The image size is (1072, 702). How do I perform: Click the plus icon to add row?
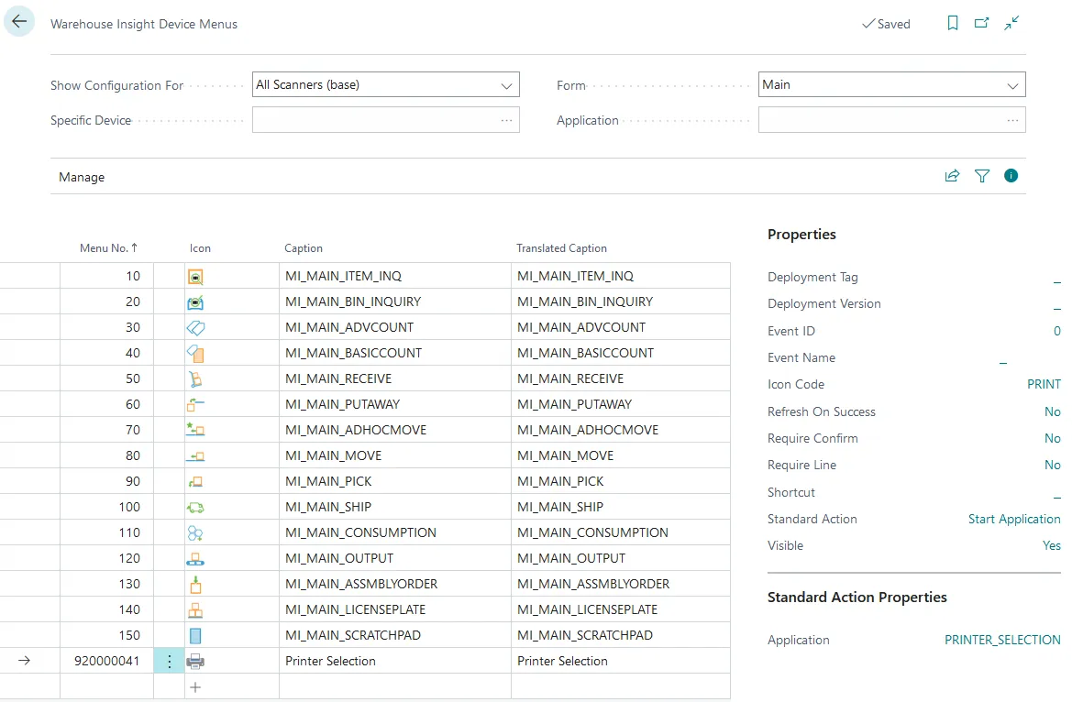coord(195,686)
